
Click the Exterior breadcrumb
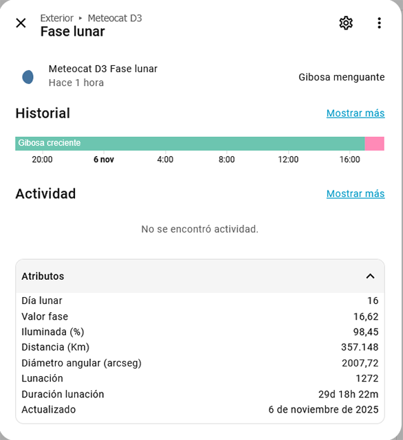click(56, 19)
